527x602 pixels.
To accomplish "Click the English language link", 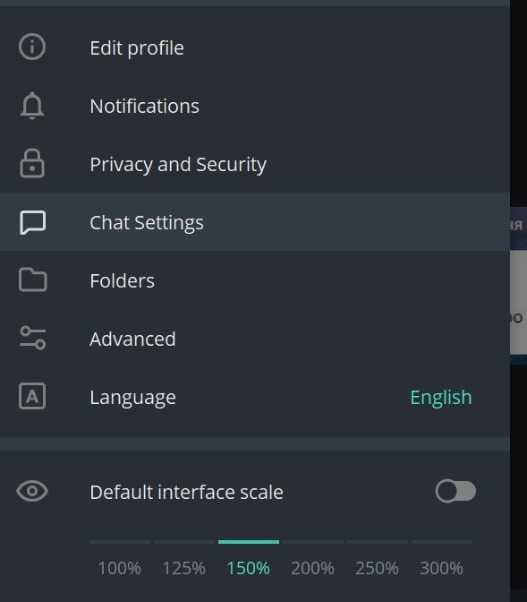I will pos(441,398).
